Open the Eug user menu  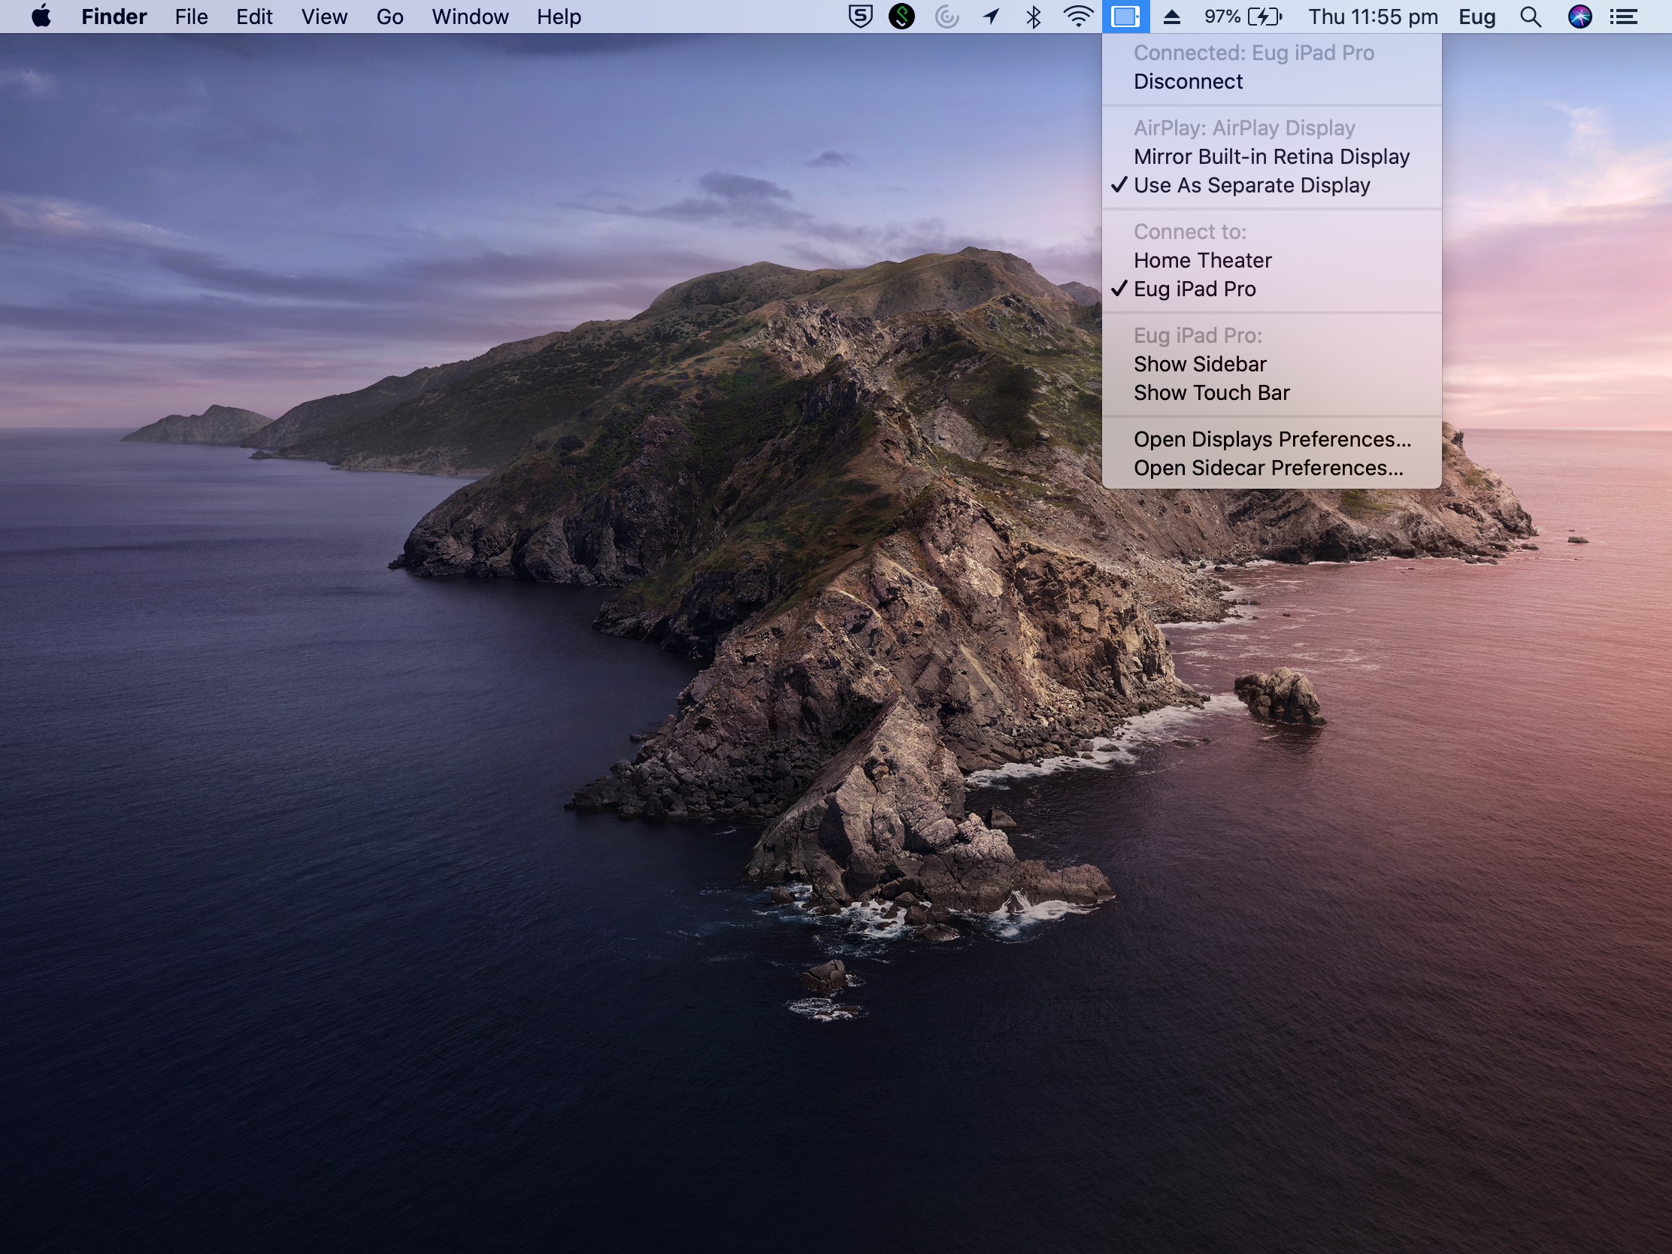click(1477, 17)
